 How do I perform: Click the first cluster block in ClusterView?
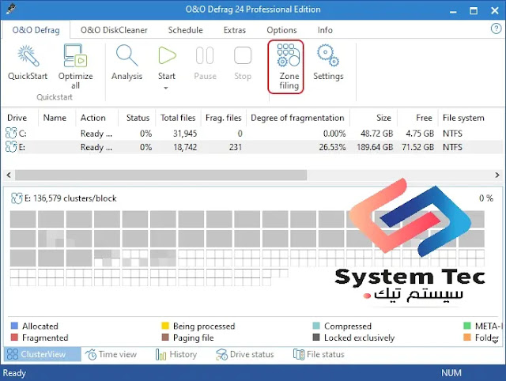tap(23, 219)
